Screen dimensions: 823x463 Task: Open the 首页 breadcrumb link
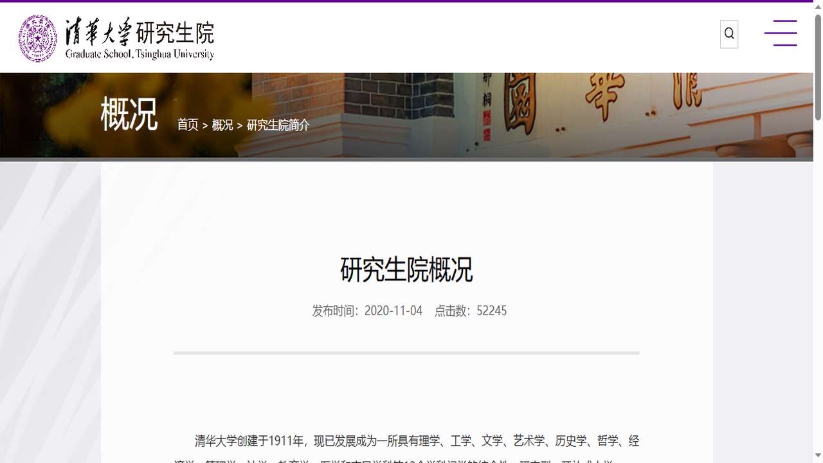187,126
